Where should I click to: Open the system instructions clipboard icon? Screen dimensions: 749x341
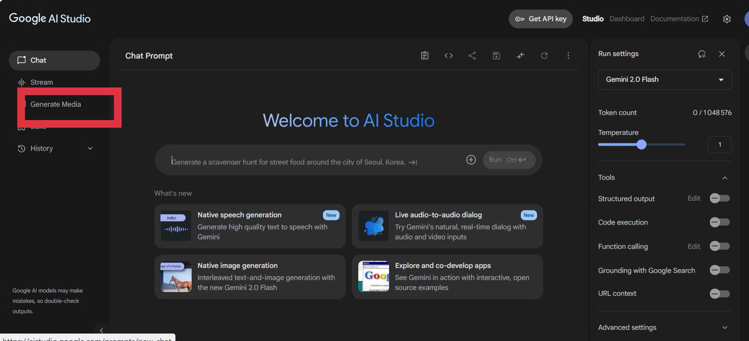[x=424, y=56]
